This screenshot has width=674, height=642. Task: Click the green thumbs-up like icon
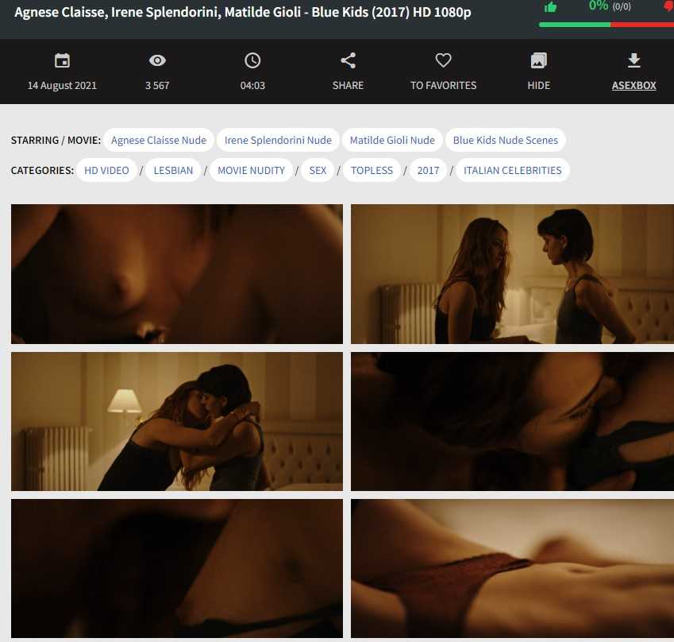click(x=550, y=7)
